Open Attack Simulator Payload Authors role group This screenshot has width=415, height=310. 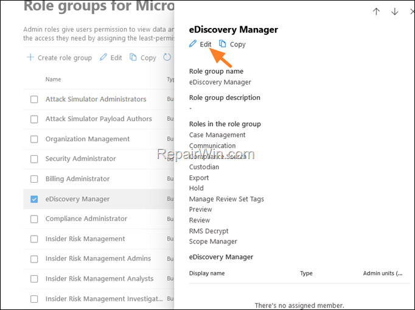click(99, 119)
